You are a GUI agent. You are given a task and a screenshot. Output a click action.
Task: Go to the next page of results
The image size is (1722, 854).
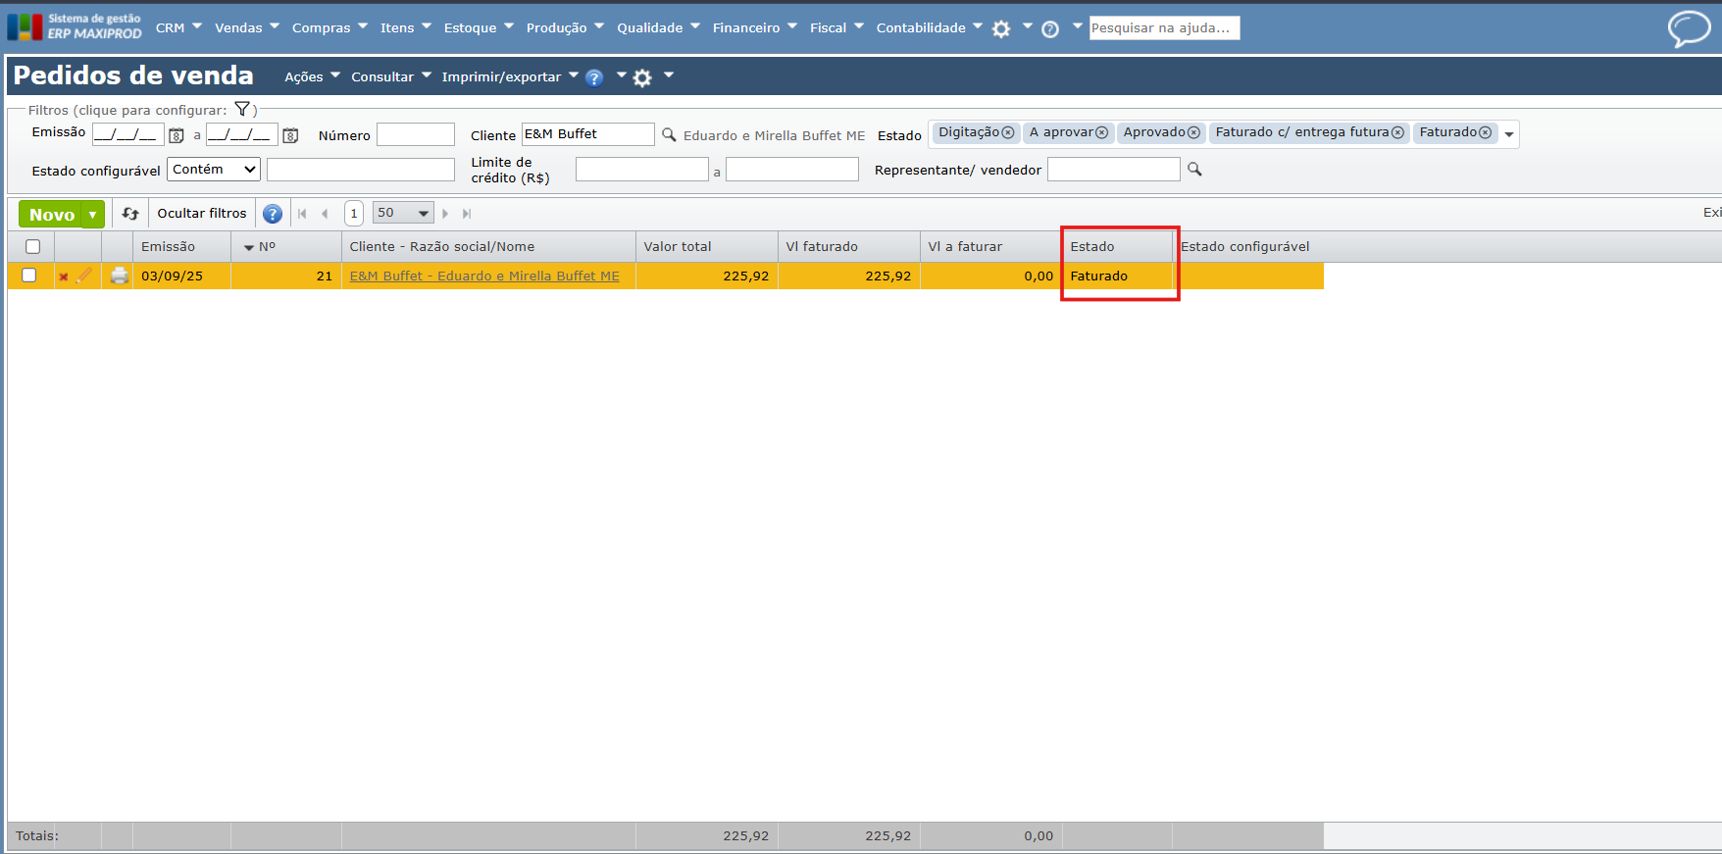point(445,214)
